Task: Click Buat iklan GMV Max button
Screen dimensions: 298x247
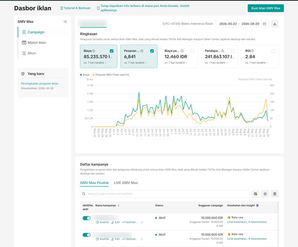Action: click(x=266, y=8)
